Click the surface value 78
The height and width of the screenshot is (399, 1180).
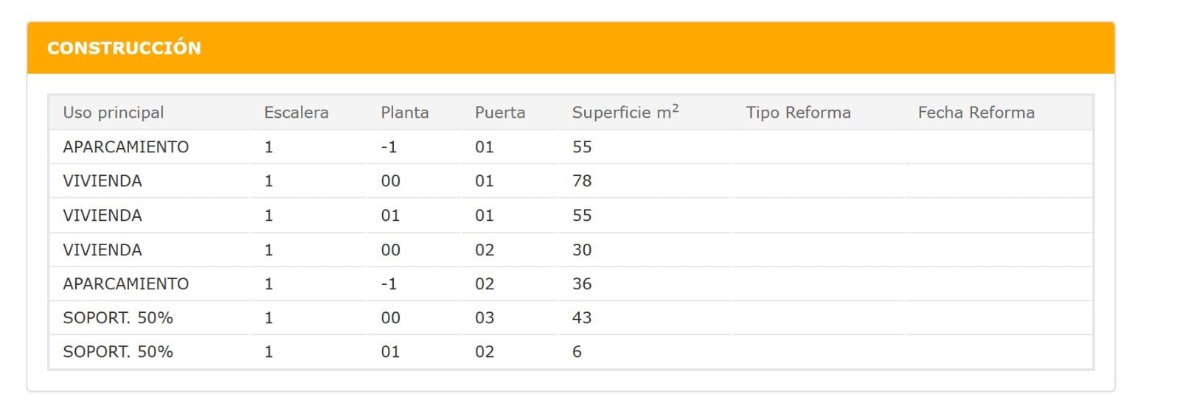click(582, 181)
